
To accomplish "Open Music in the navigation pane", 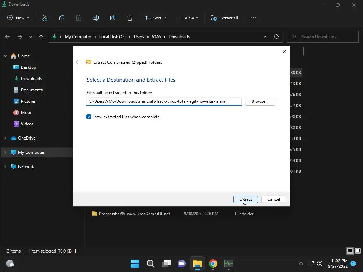I will [23, 112].
